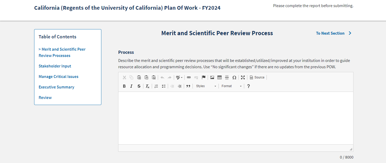This screenshot has height=163, width=386.
Task: Open Executive Summary from table of contents
Action: click(56, 87)
